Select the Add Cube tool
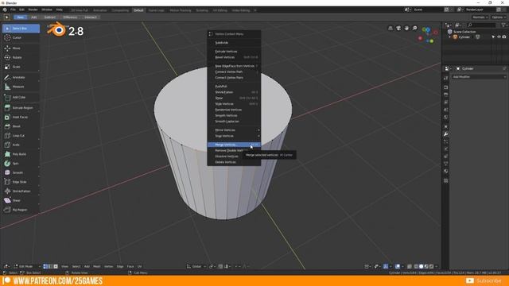Image resolution: width=509 pixels, height=286 pixels. click(x=21, y=97)
